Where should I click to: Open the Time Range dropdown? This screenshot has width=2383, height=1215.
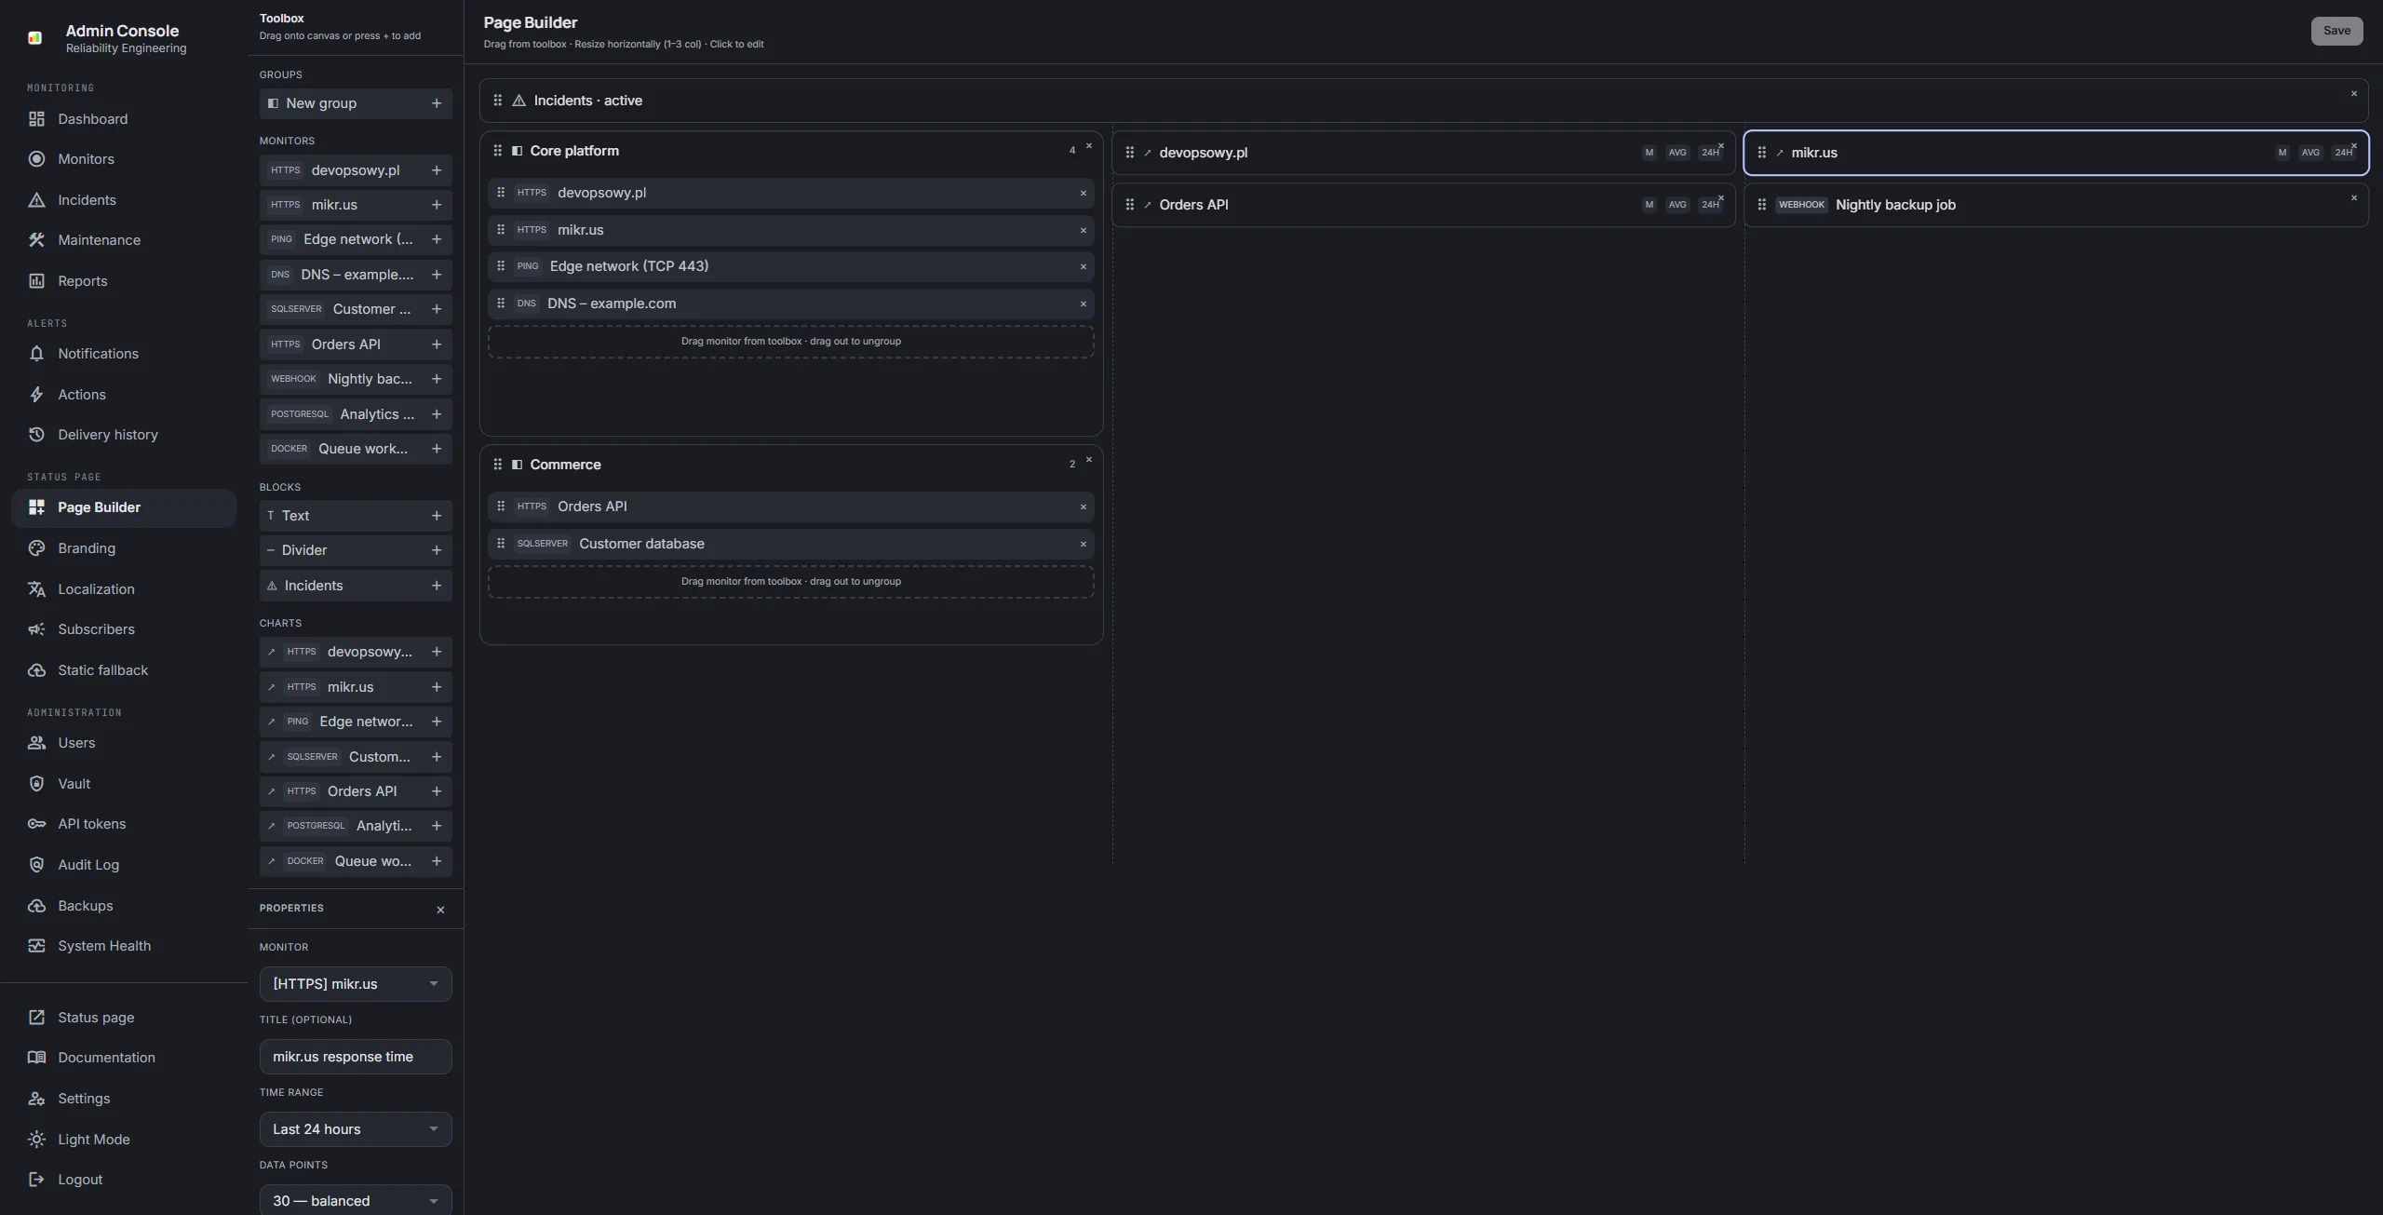356,1129
